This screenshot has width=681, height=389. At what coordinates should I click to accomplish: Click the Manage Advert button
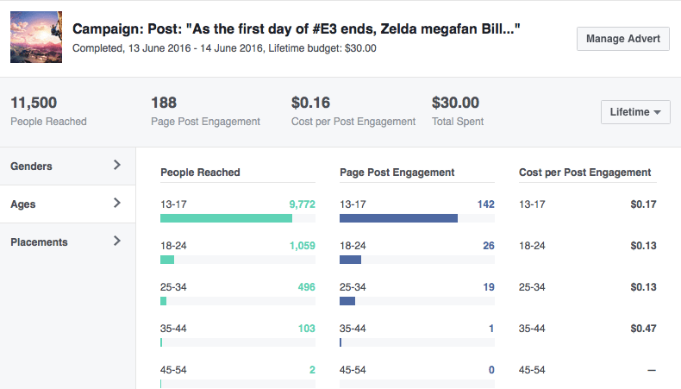[622, 39]
